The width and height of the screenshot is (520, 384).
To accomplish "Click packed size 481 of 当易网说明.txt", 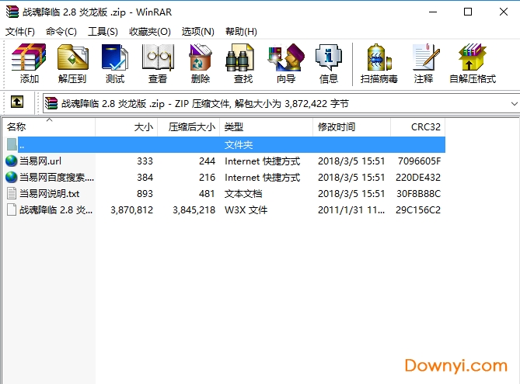I will coord(207,194).
